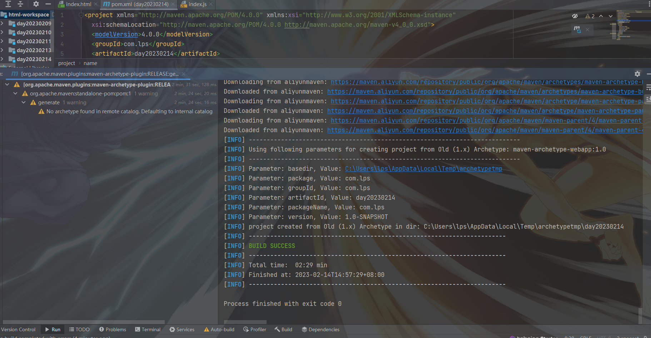Expand the day20230209 folder

click(x=2, y=24)
